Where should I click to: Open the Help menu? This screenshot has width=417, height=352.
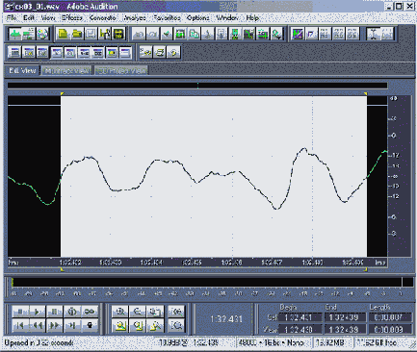[252, 18]
